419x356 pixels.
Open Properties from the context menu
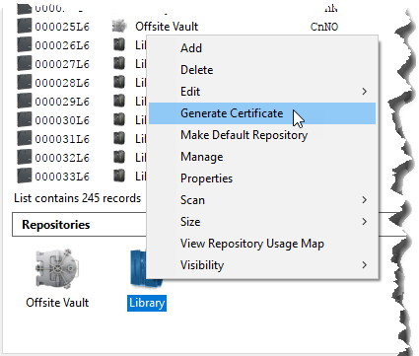(262, 178)
